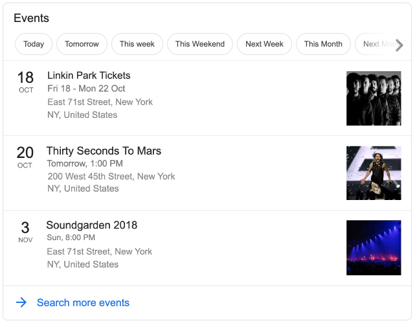Click the 20 Oct date badge
The image size is (415, 323).
pos(25,157)
